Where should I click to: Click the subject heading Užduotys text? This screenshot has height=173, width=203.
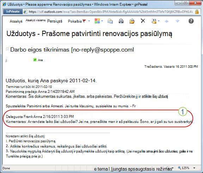pos(89,34)
